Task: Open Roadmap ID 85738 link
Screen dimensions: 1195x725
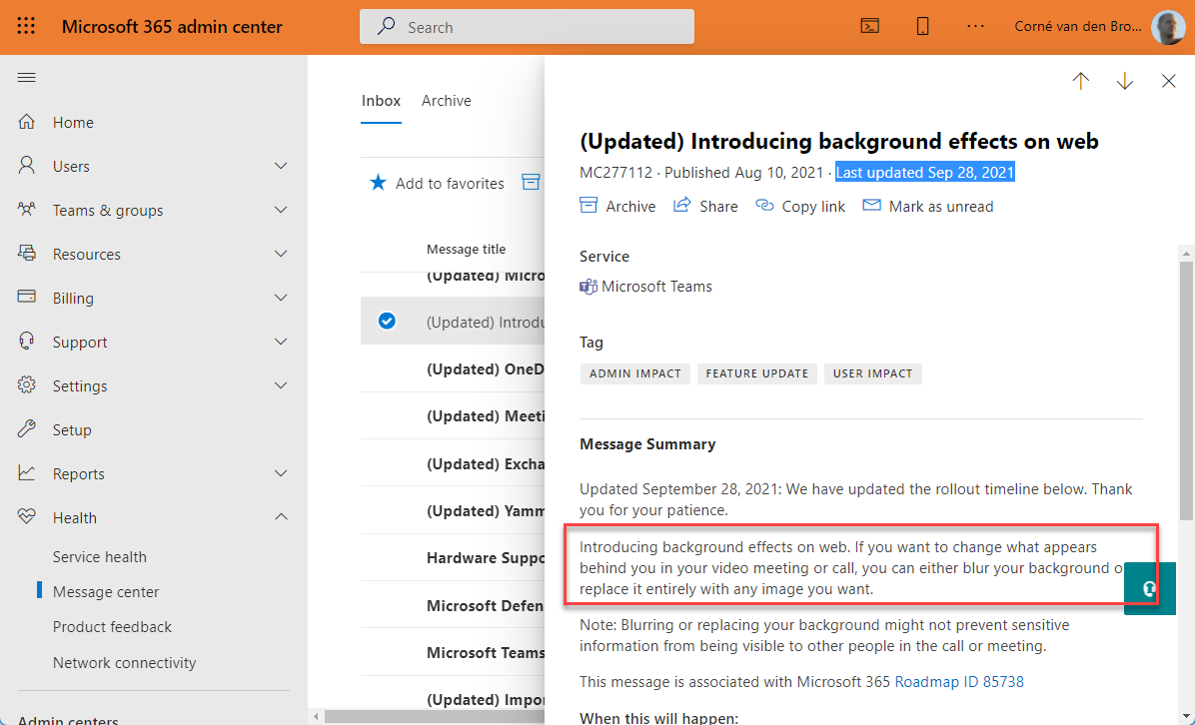Action: [x=959, y=682]
